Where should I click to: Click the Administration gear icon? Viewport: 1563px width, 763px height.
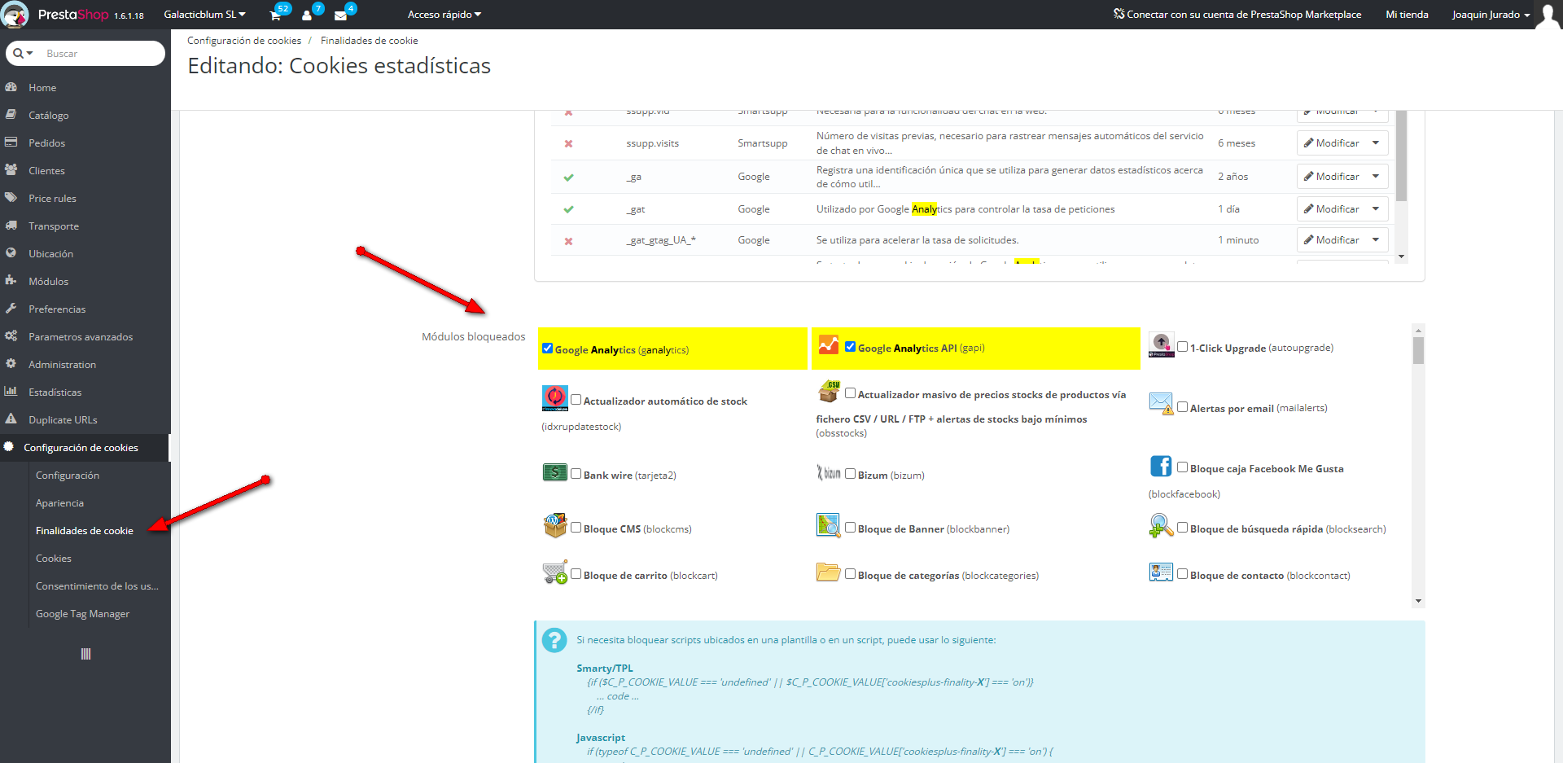pos(11,364)
